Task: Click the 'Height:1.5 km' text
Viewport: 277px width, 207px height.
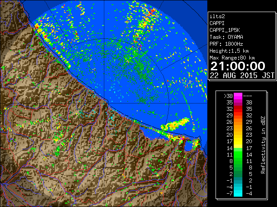Action: click(x=229, y=51)
